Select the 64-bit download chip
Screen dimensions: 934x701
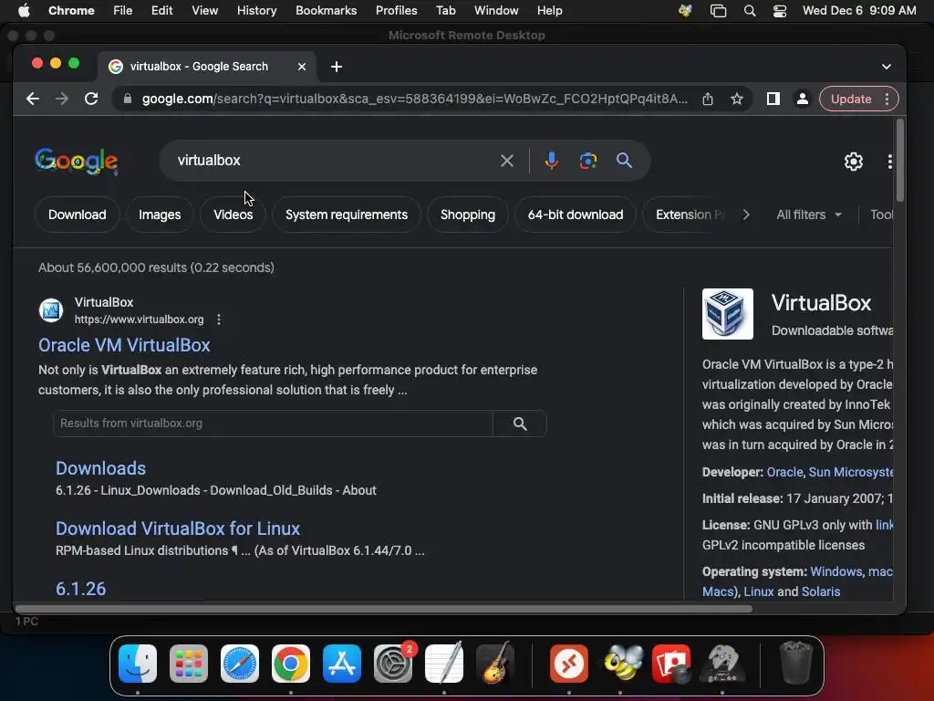tap(576, 214)
